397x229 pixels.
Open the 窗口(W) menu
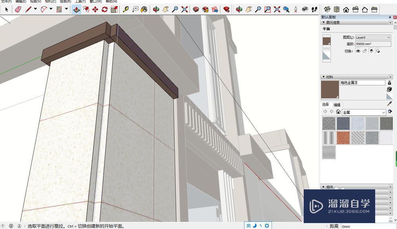(95, 1)
